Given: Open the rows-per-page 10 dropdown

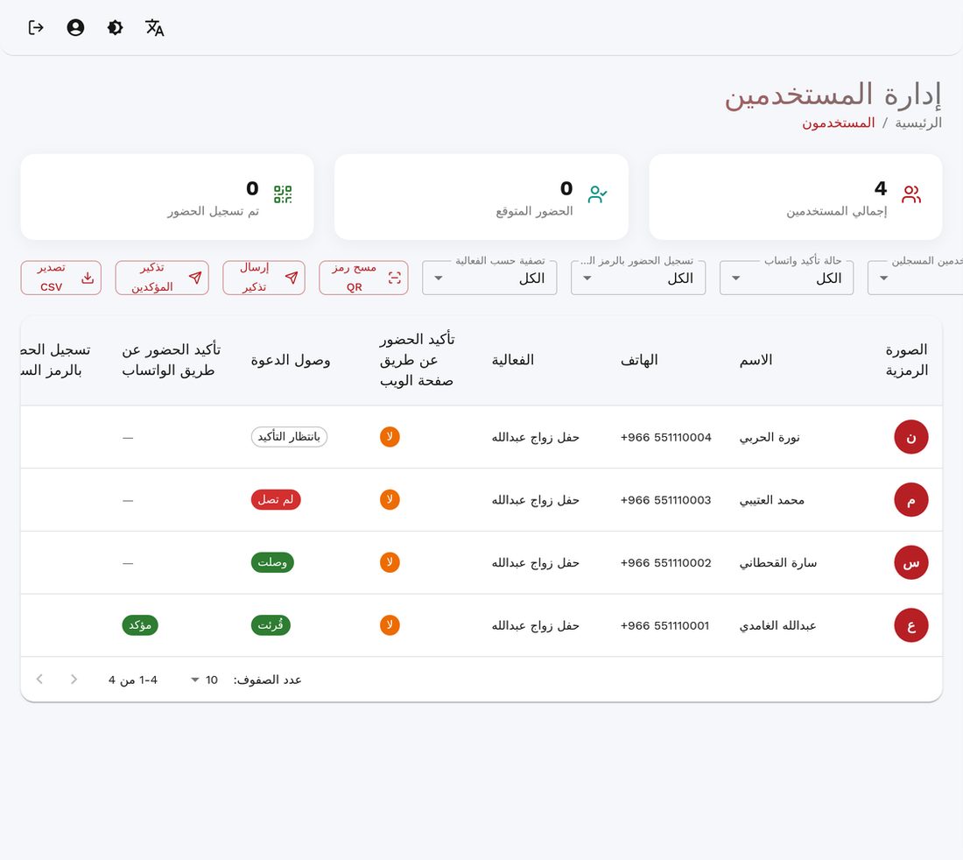Looking at the screenshot, I should [204, 680].
